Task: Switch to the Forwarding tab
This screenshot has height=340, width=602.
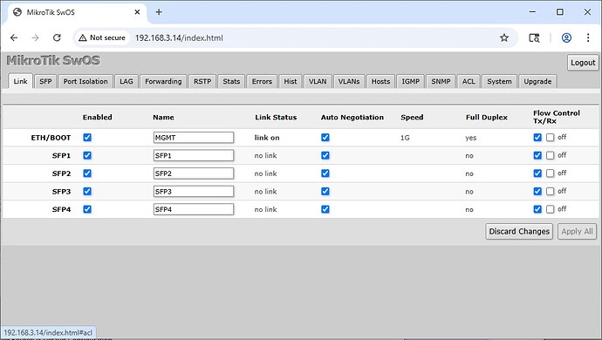Action: tap(163, 81)
